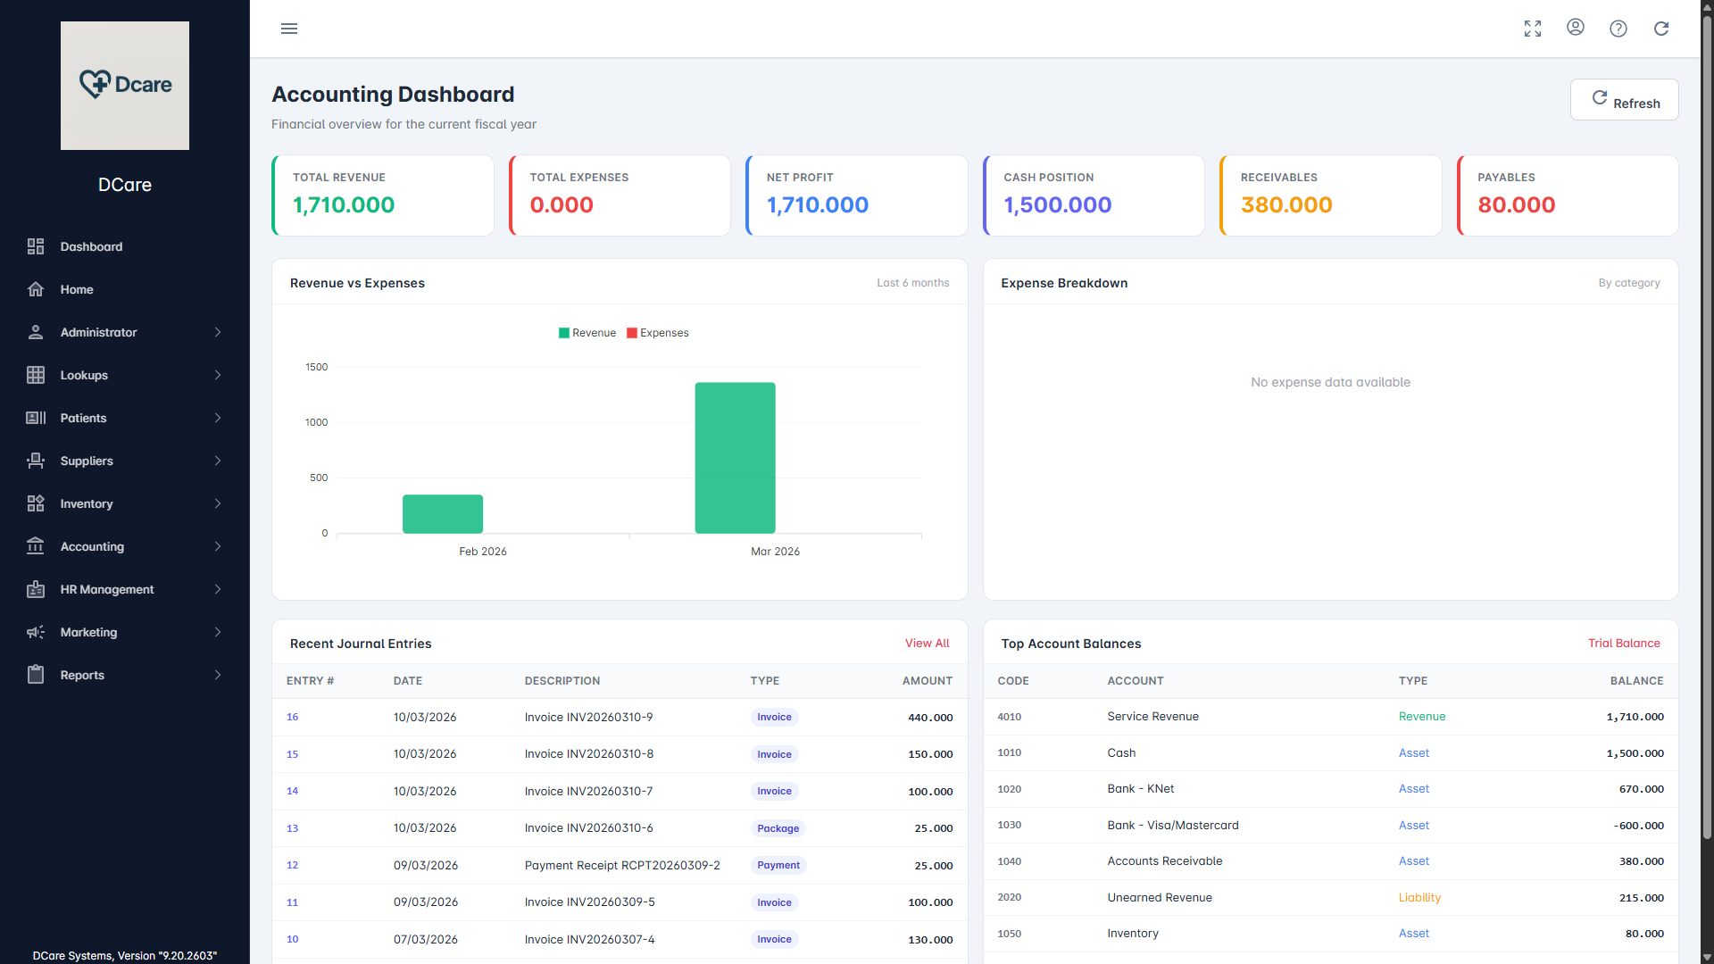
Task: Select the Suppliers menu item
Action: click(86, 461)
